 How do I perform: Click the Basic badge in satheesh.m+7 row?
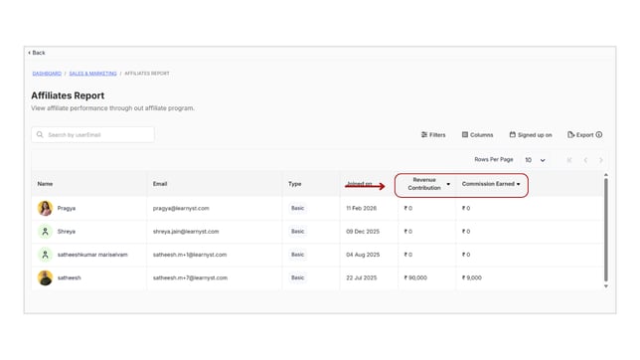click(297, 277)
